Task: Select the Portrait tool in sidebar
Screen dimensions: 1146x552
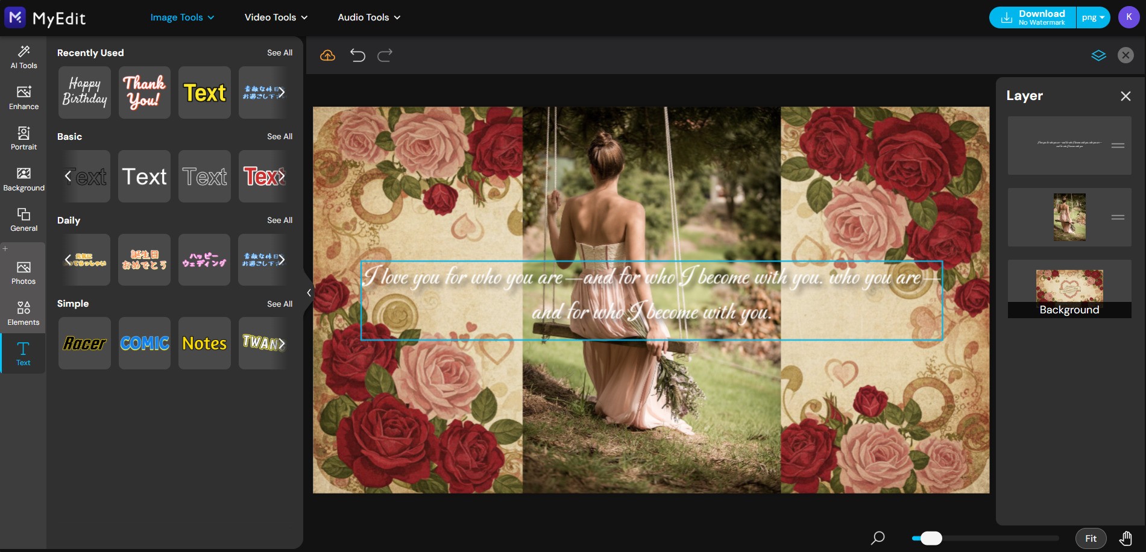Action: [x=23, y=137]
